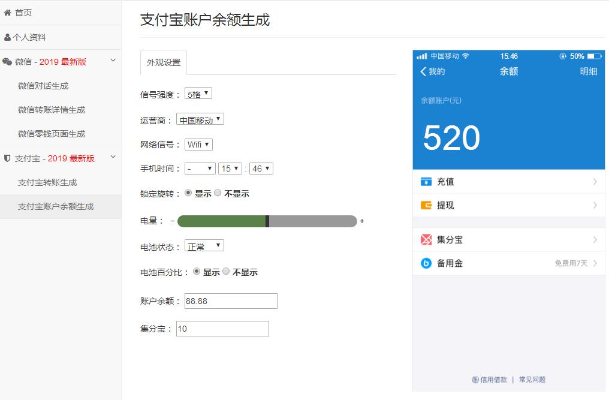Screen dimensions: 609x400
Task: Click the 支付宝账户余额生成 page heading
Action: click(205, 20)
